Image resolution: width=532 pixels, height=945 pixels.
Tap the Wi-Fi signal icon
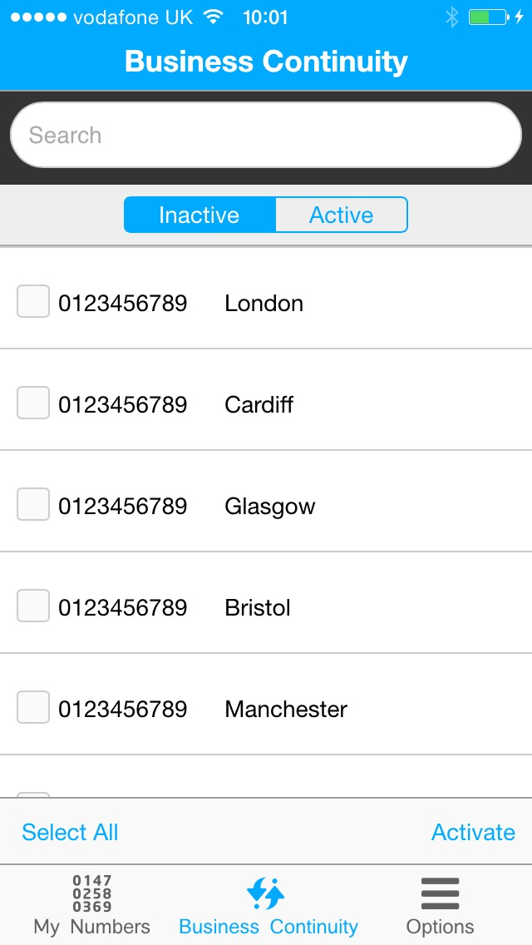point(213,17)
